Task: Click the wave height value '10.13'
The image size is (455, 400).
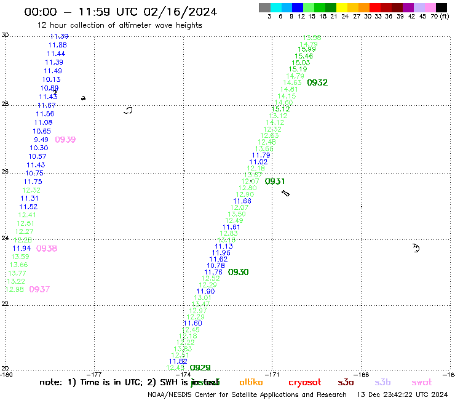Action: 52,79
